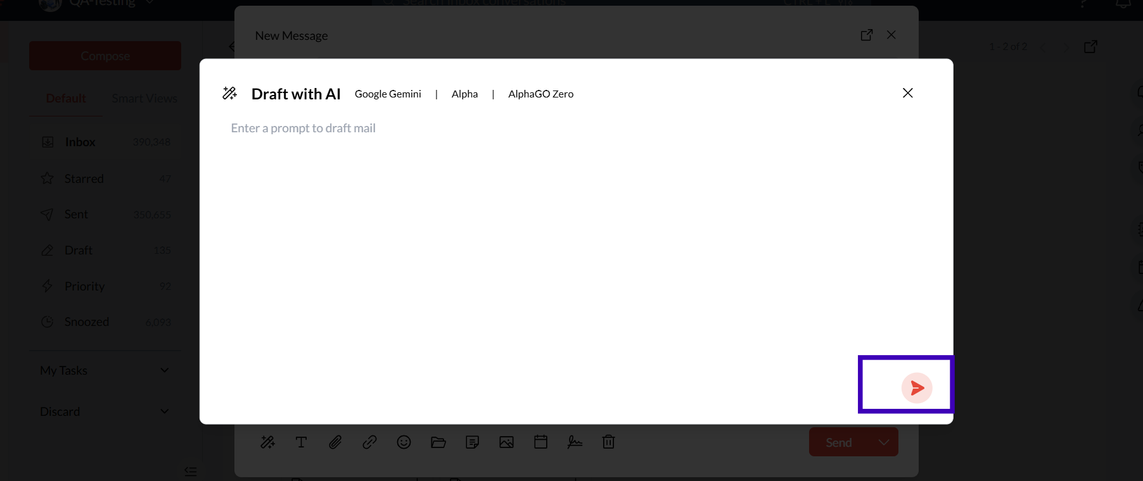Screen dimensions: 1143x481
Task: Select the Alpha model option
Action: tap(464, 94)
